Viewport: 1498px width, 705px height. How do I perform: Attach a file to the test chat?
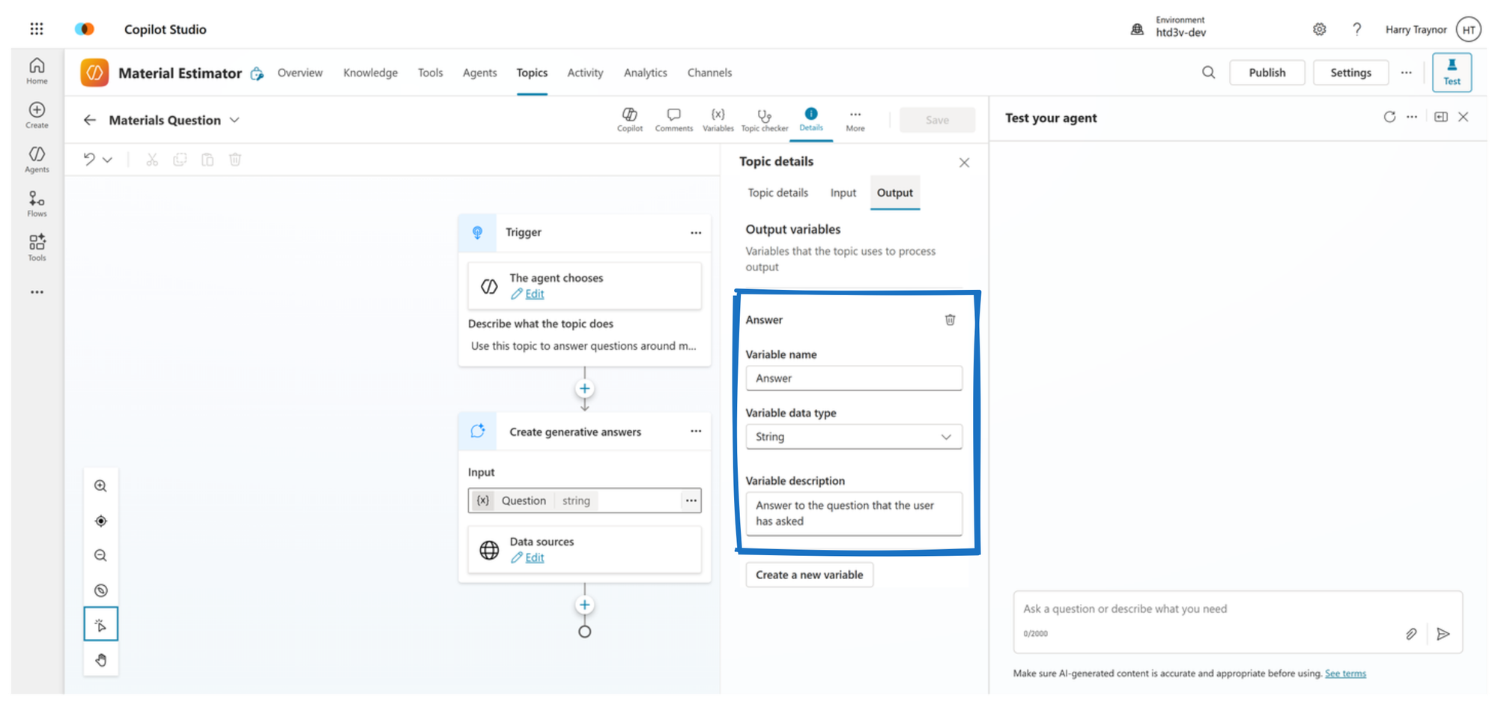point(1411,634)
